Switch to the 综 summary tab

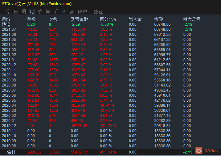click(8, 12)
